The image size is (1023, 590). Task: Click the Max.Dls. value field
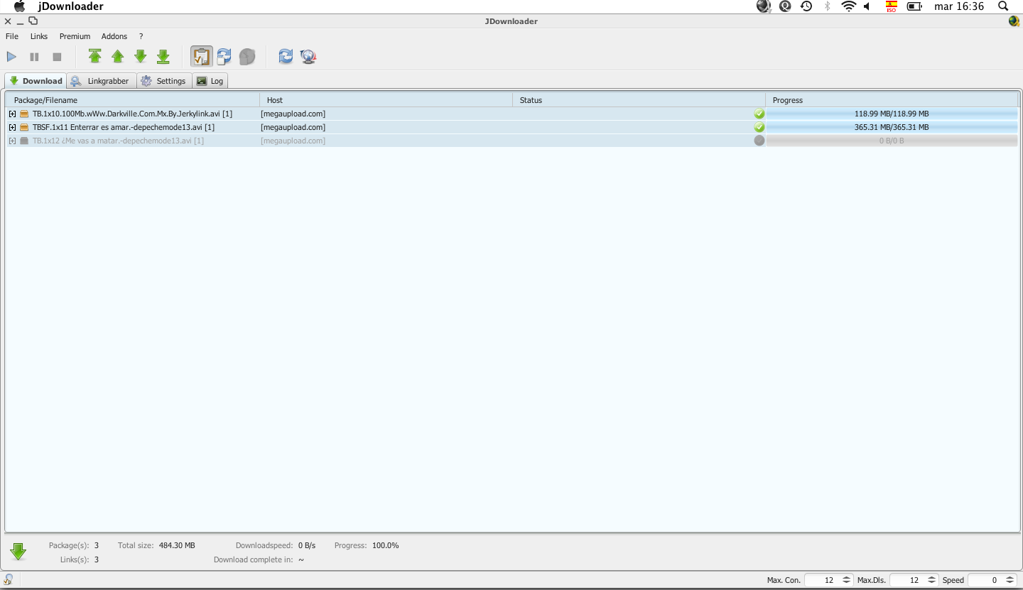click(x=907, y=580)
